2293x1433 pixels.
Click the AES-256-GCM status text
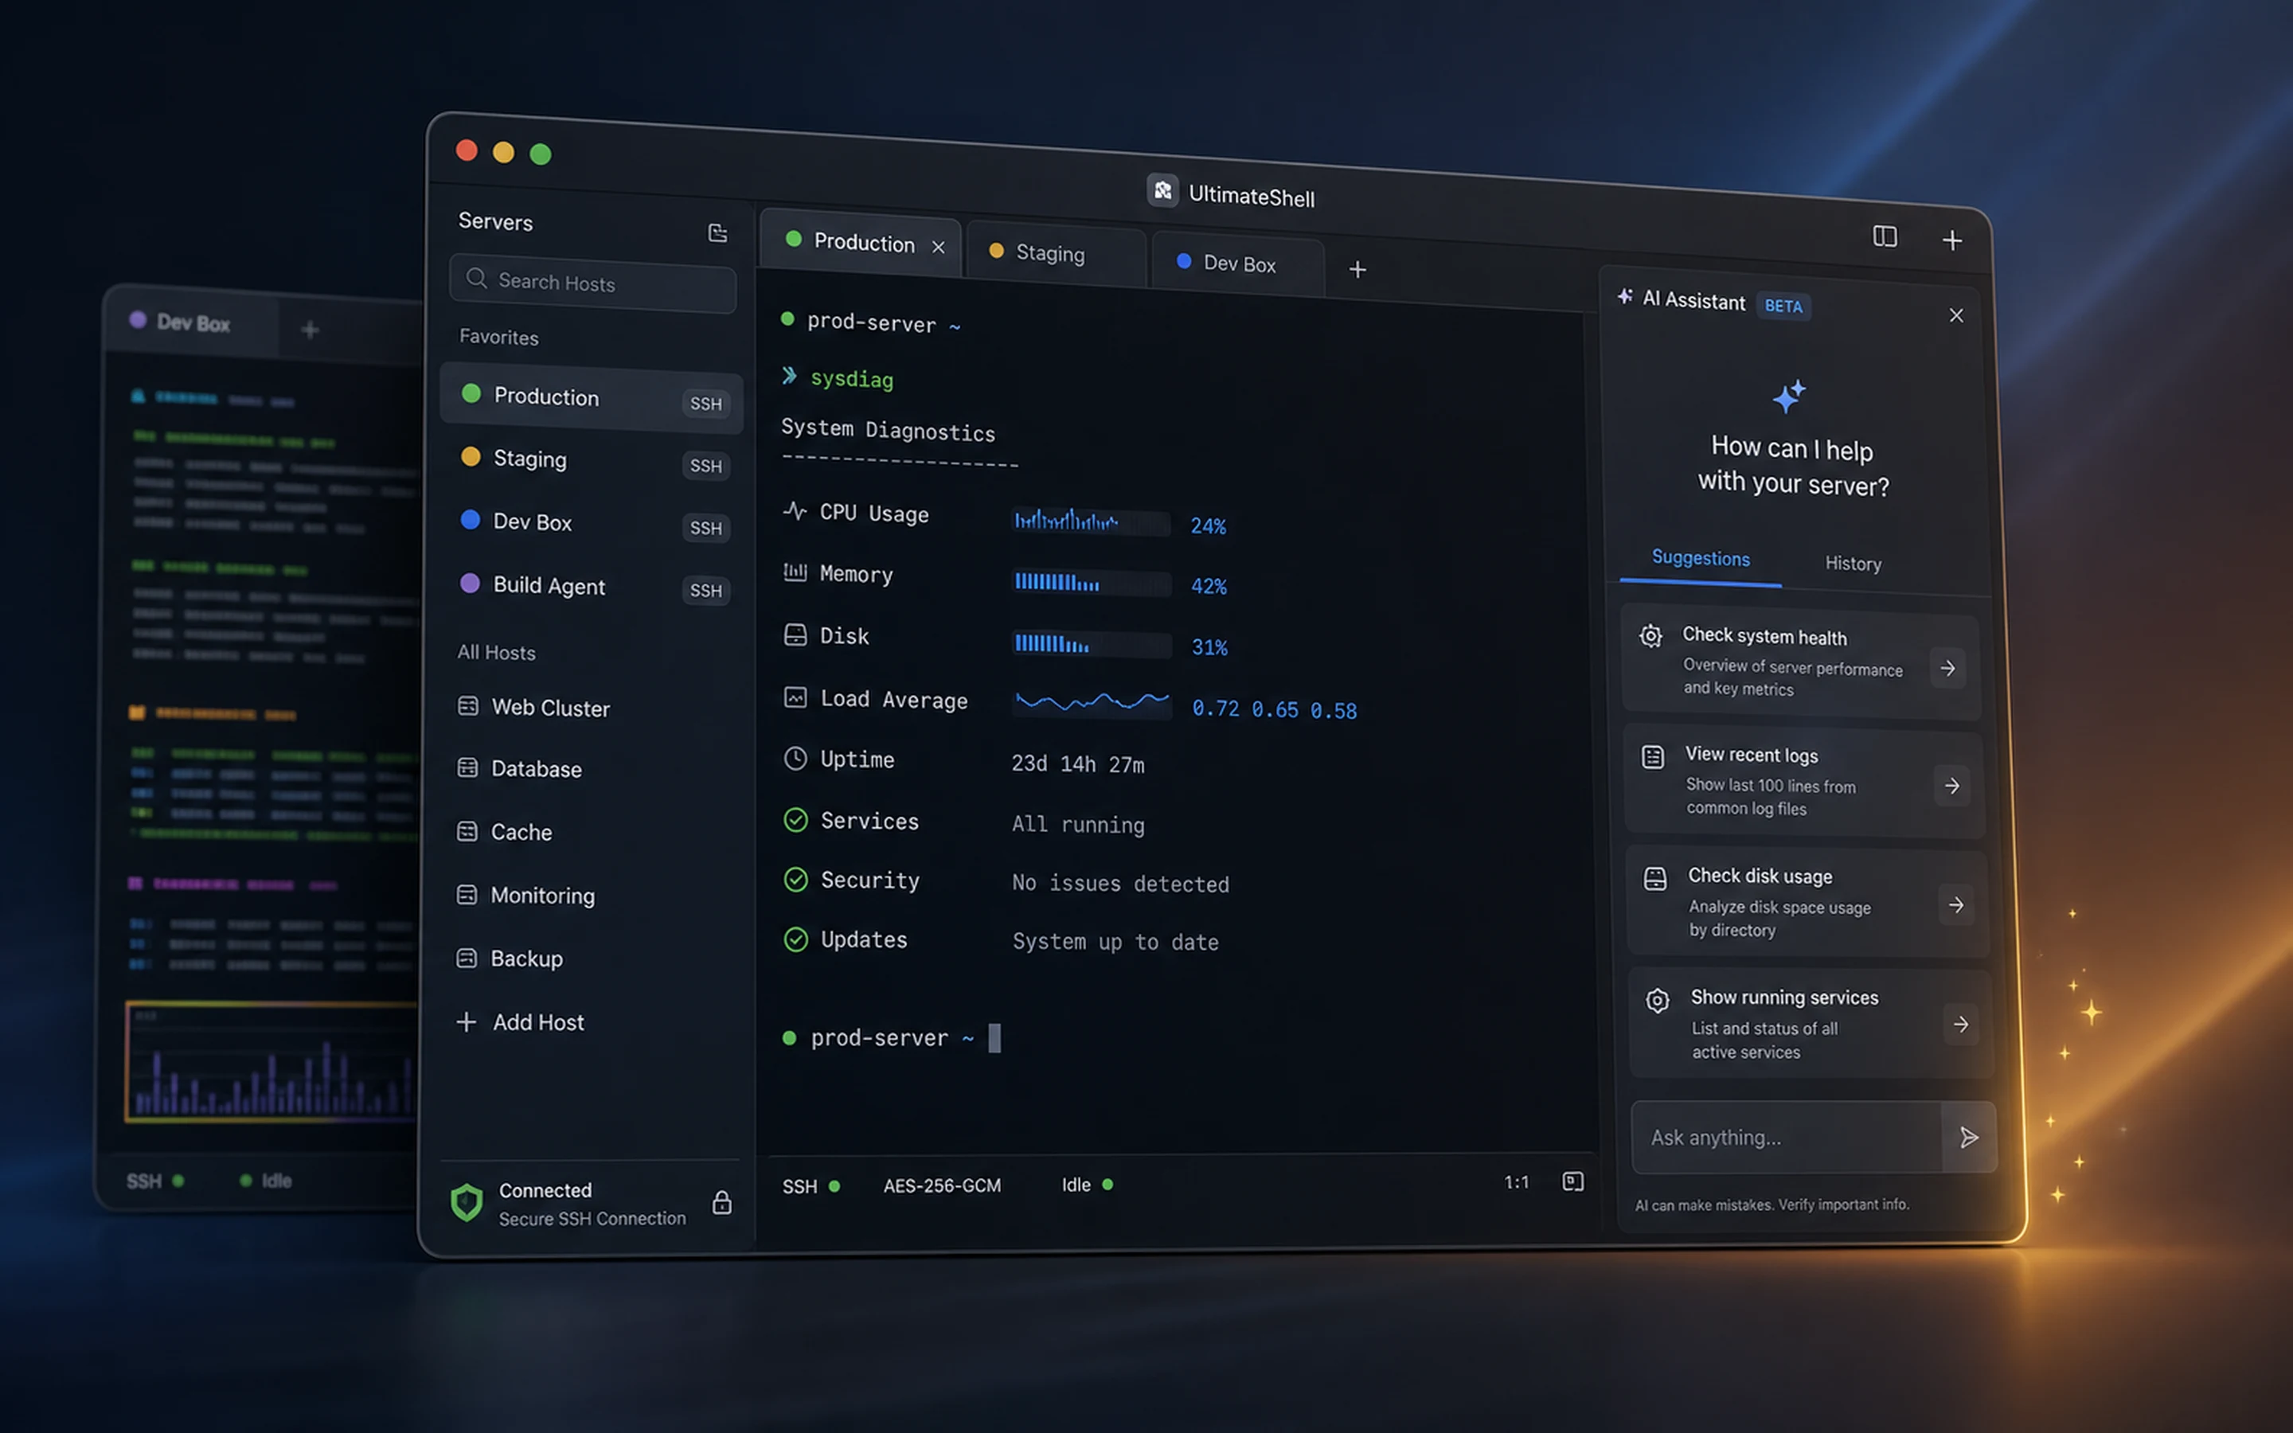point(942,1185)
